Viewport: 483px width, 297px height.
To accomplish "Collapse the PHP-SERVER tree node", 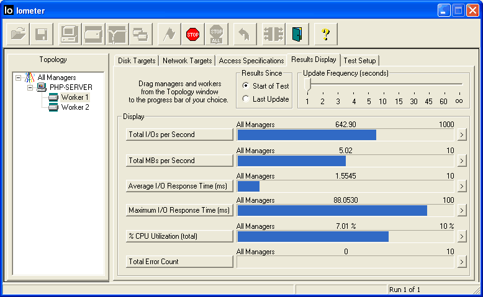I will click(x=30, y=87).
